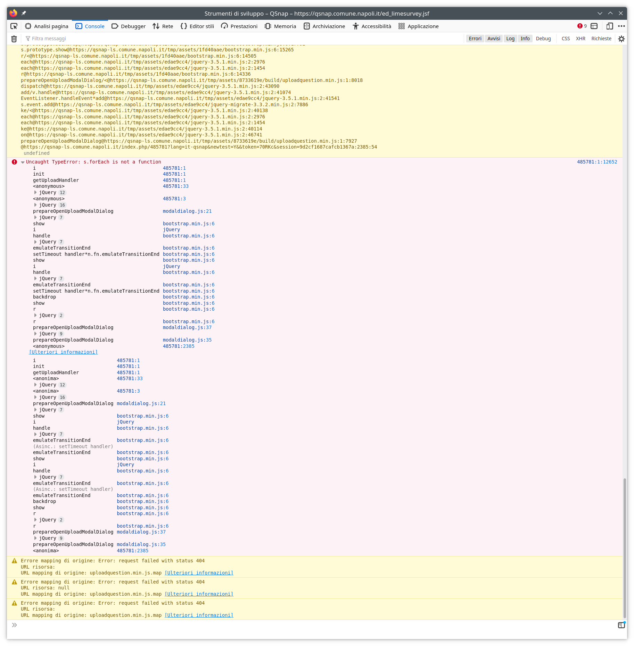Switch to the Debugger tab
Screen dimensions: 634x646
coord(129,26)
